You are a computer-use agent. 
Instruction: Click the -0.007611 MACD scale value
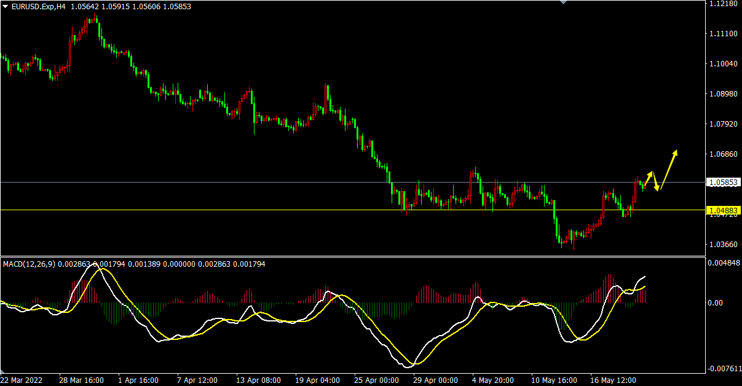(725, 369)
